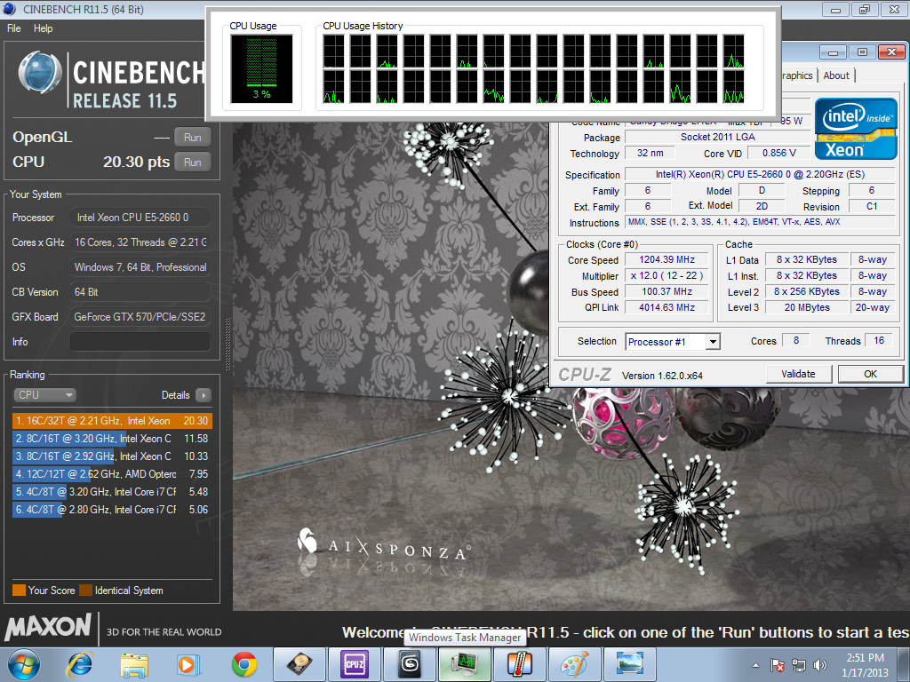Open the network status tray icon
910x682 pixels.
799,665
